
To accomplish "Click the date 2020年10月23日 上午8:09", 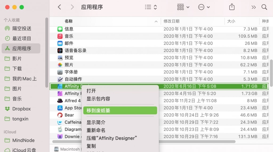I will click(191, 129).
